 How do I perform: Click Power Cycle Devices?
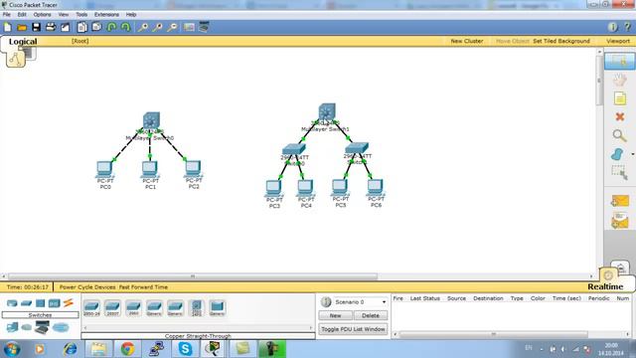pos(87,287)
